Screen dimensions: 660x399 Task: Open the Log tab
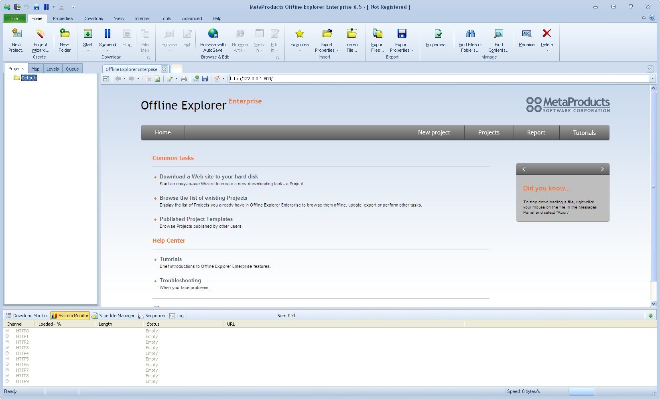click(x=177, y=316)
